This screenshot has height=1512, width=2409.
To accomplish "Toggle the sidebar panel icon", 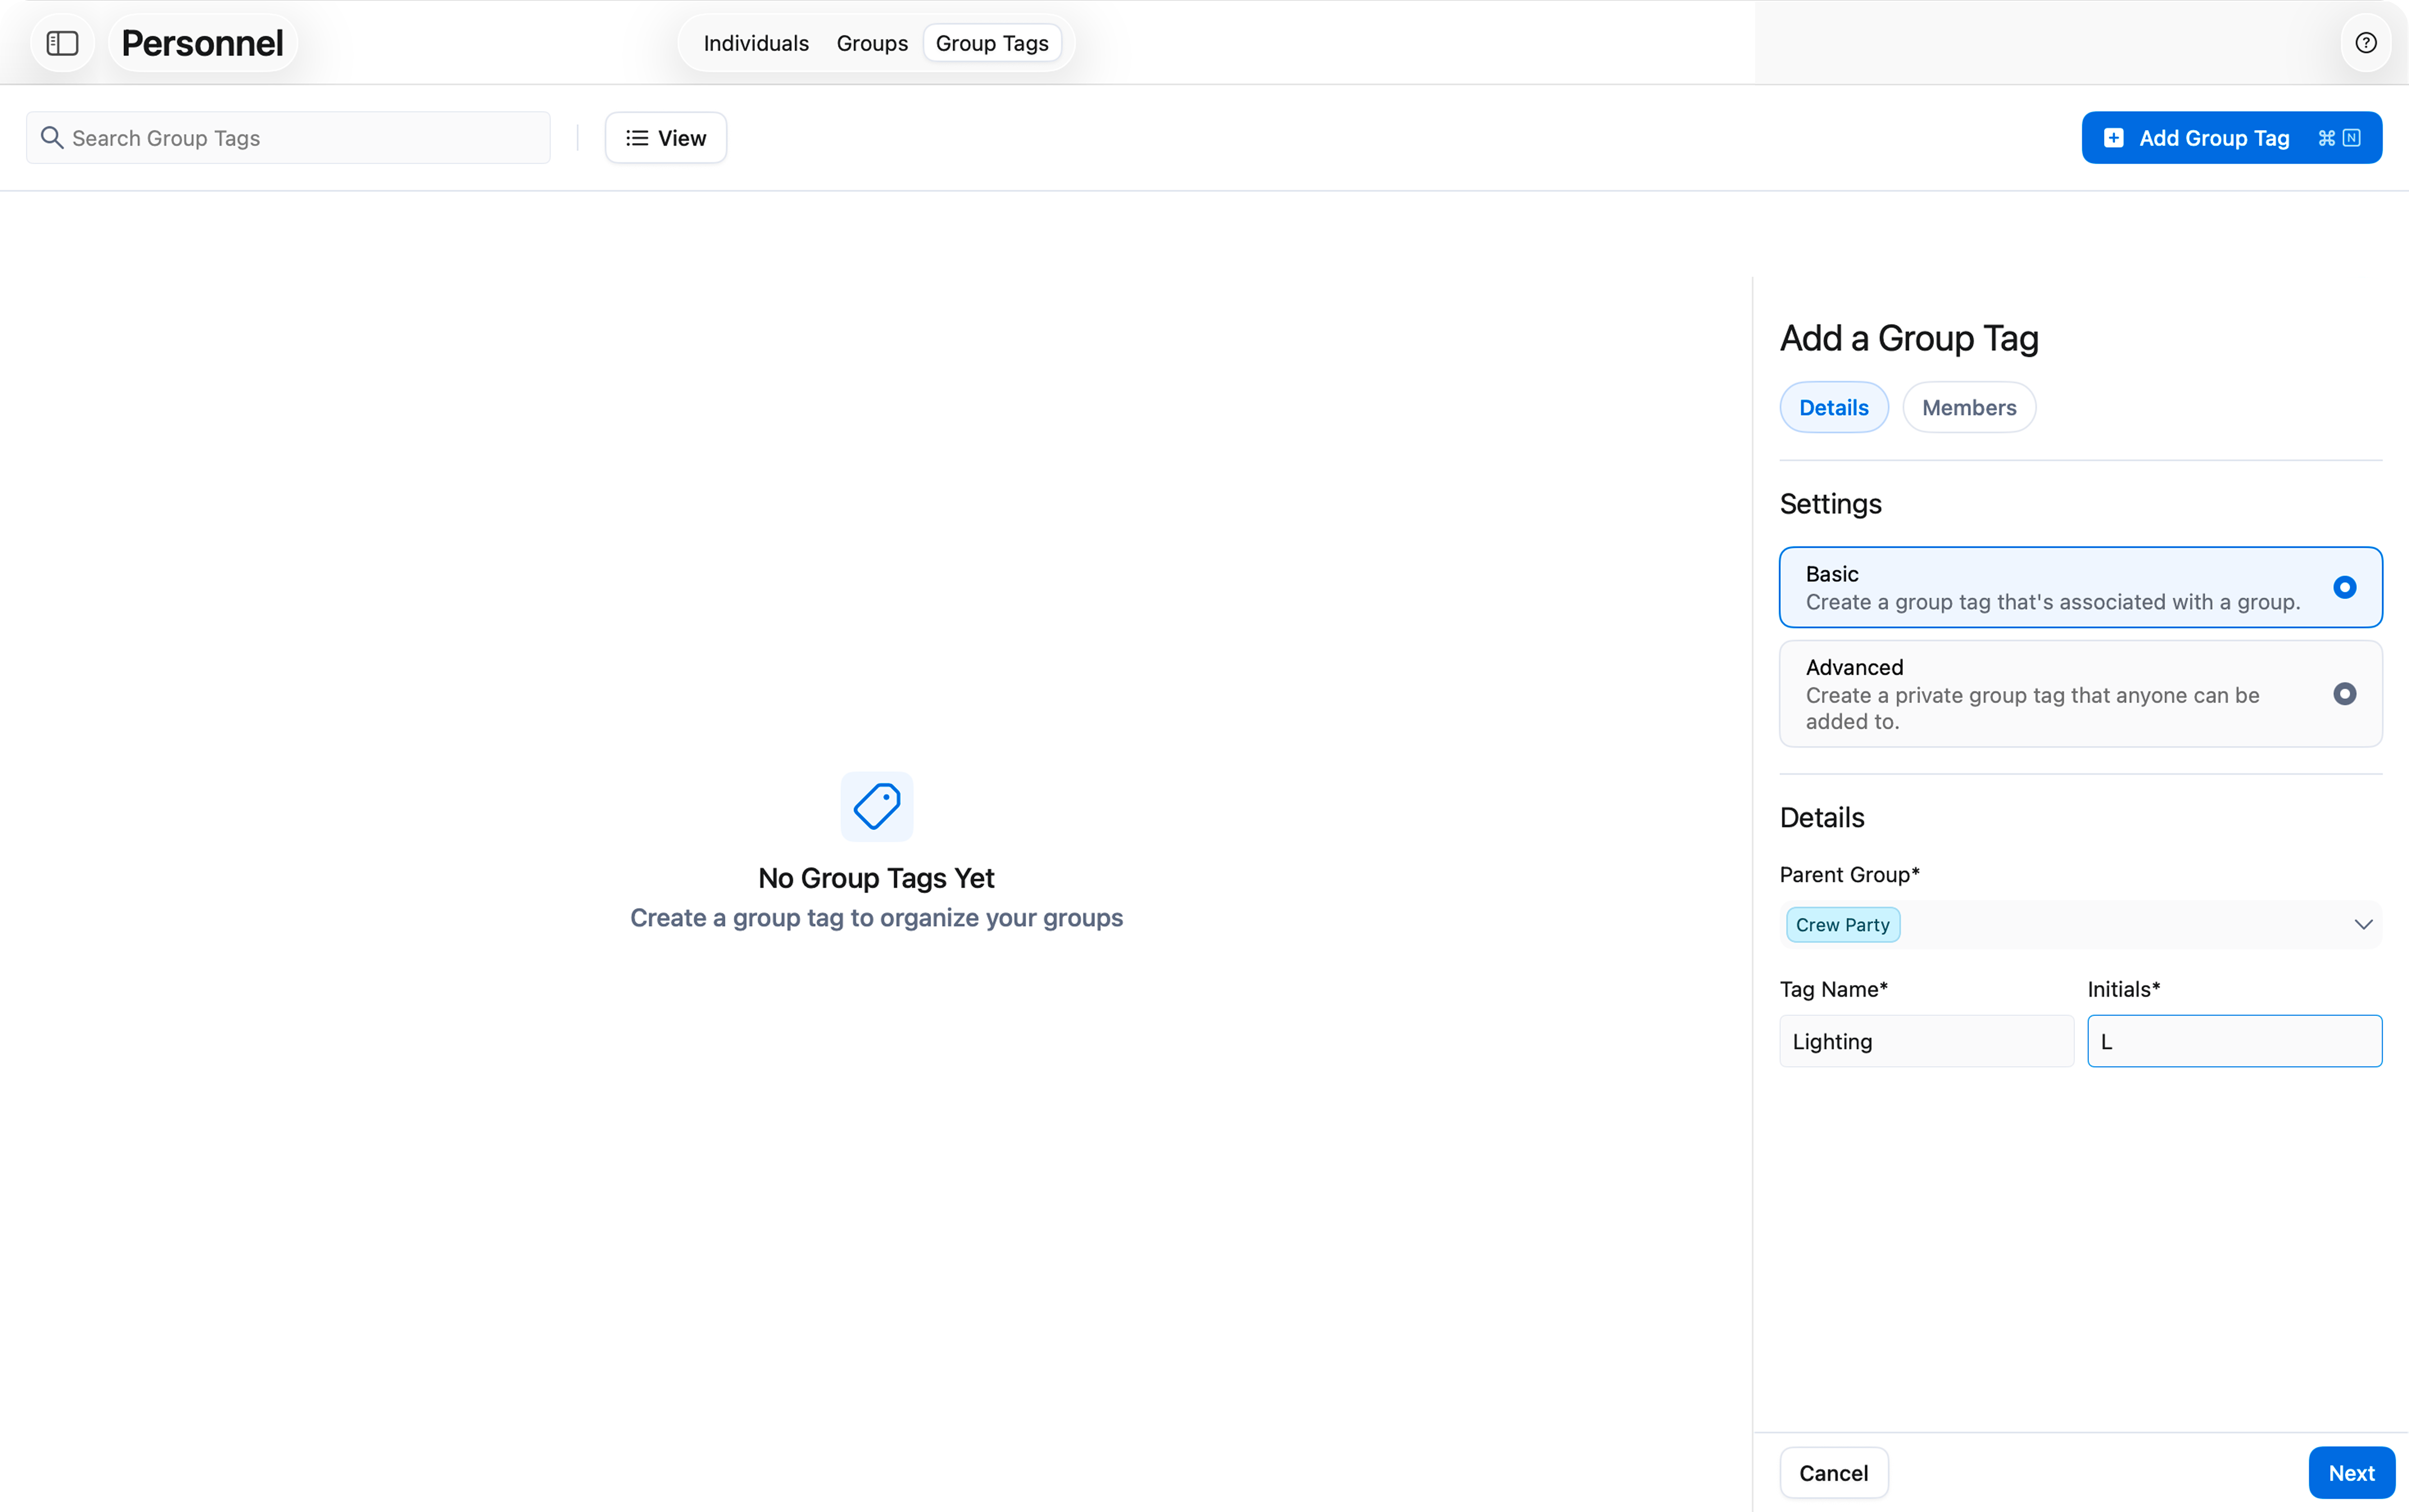I will 62,43.
